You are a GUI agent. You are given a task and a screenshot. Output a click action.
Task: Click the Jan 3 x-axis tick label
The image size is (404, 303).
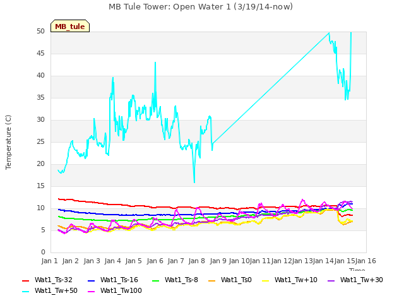(x=92, y=261)
